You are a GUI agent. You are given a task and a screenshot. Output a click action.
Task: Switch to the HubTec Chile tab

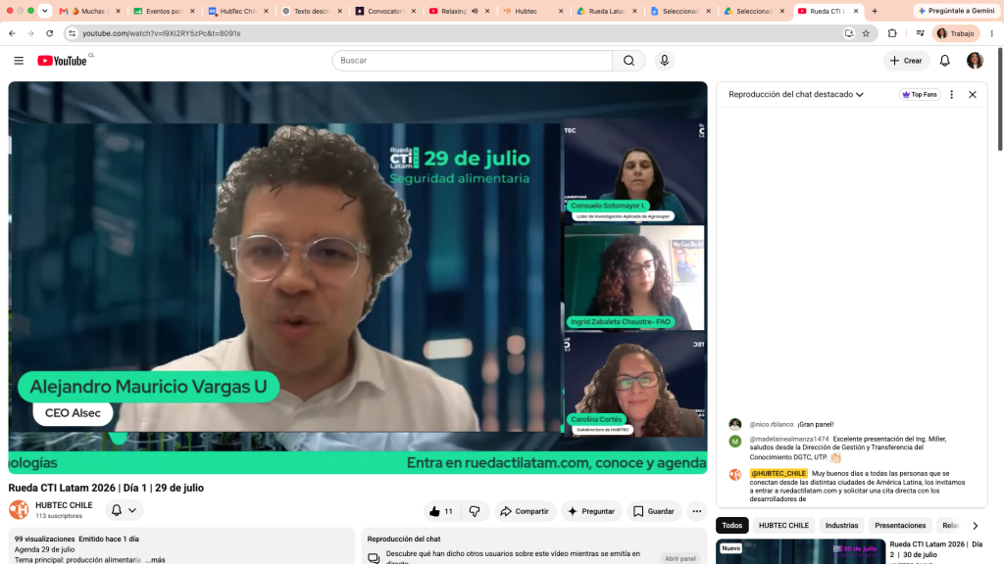click(x=237, y=11)
